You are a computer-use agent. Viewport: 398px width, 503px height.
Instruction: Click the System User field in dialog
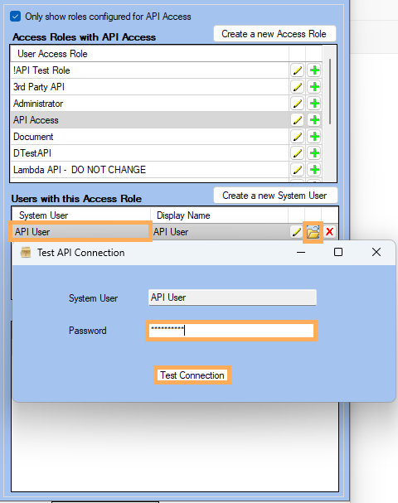232,297
